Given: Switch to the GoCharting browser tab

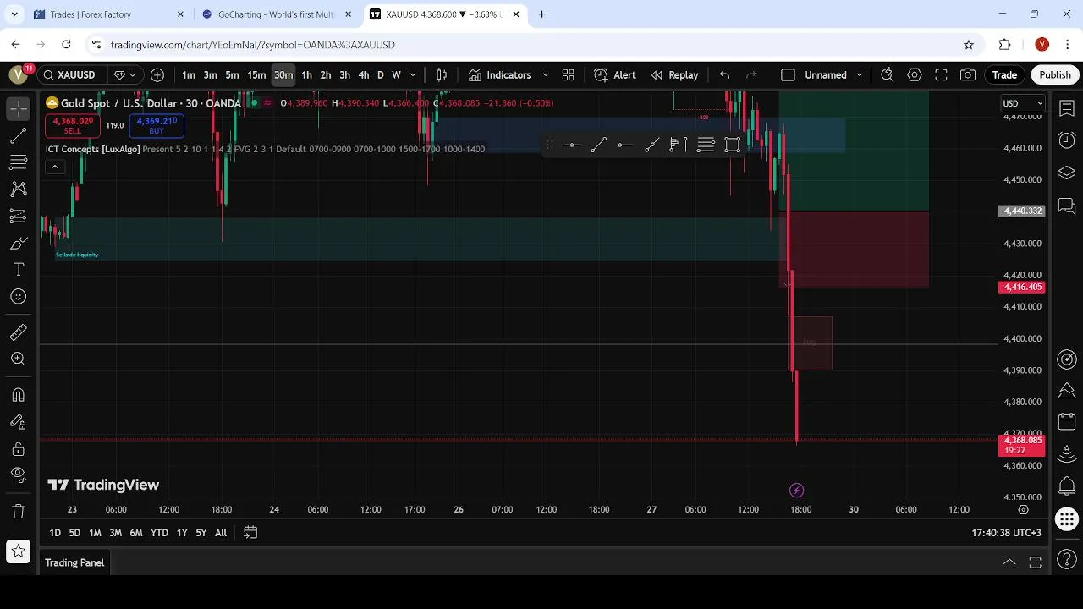Looking at the screenshot, I should pyautogui.click(x=276, y=14).
